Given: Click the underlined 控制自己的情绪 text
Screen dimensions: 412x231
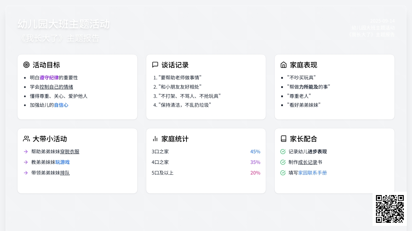Looking at the screenshot, I should click(x=56, y=87).
